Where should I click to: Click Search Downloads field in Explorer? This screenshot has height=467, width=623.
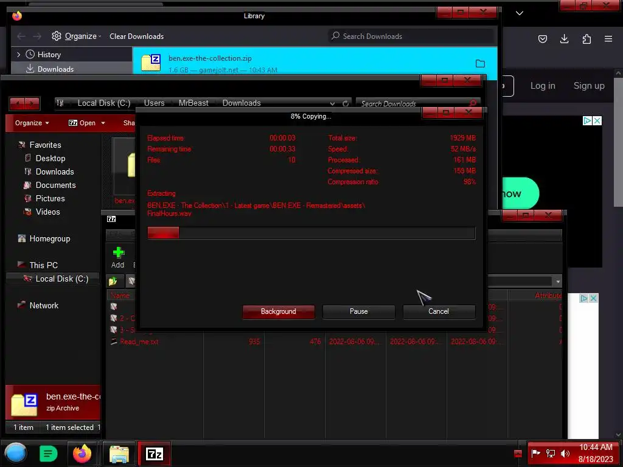413,103
